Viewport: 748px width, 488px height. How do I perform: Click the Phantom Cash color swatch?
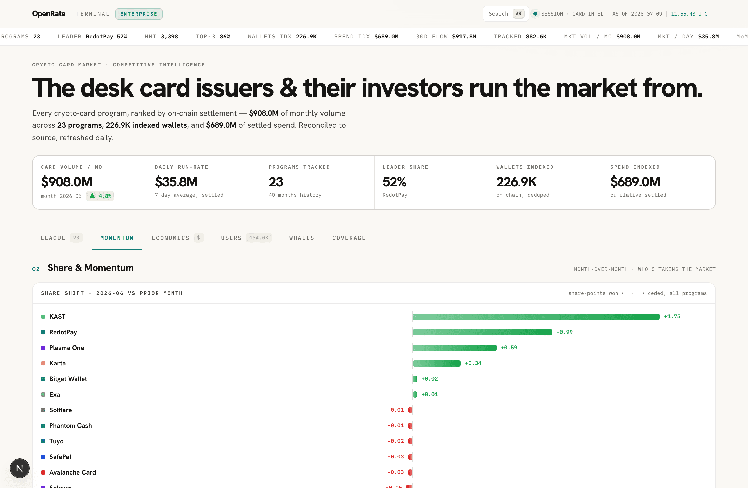point(43,425)
